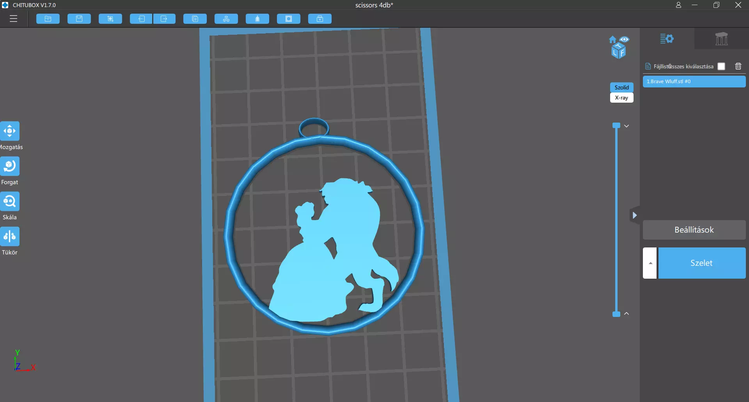Click the F face of view cube
The height and width of the screenshot is (402, 749).
[x=622, y=52]
